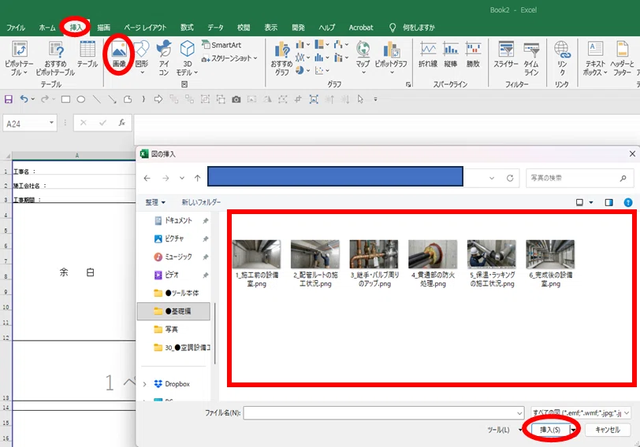
Task: Select rectangle shape in quick access toolbar
Action: point(65,99)
